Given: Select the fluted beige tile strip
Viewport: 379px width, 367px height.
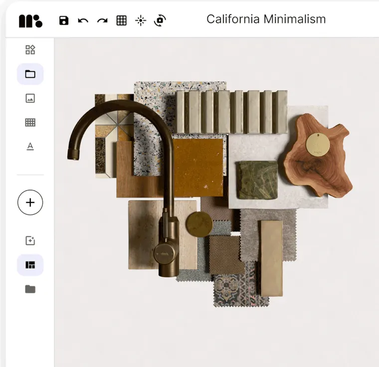Looking at the screenshot, I should click(x=231, y=112).
